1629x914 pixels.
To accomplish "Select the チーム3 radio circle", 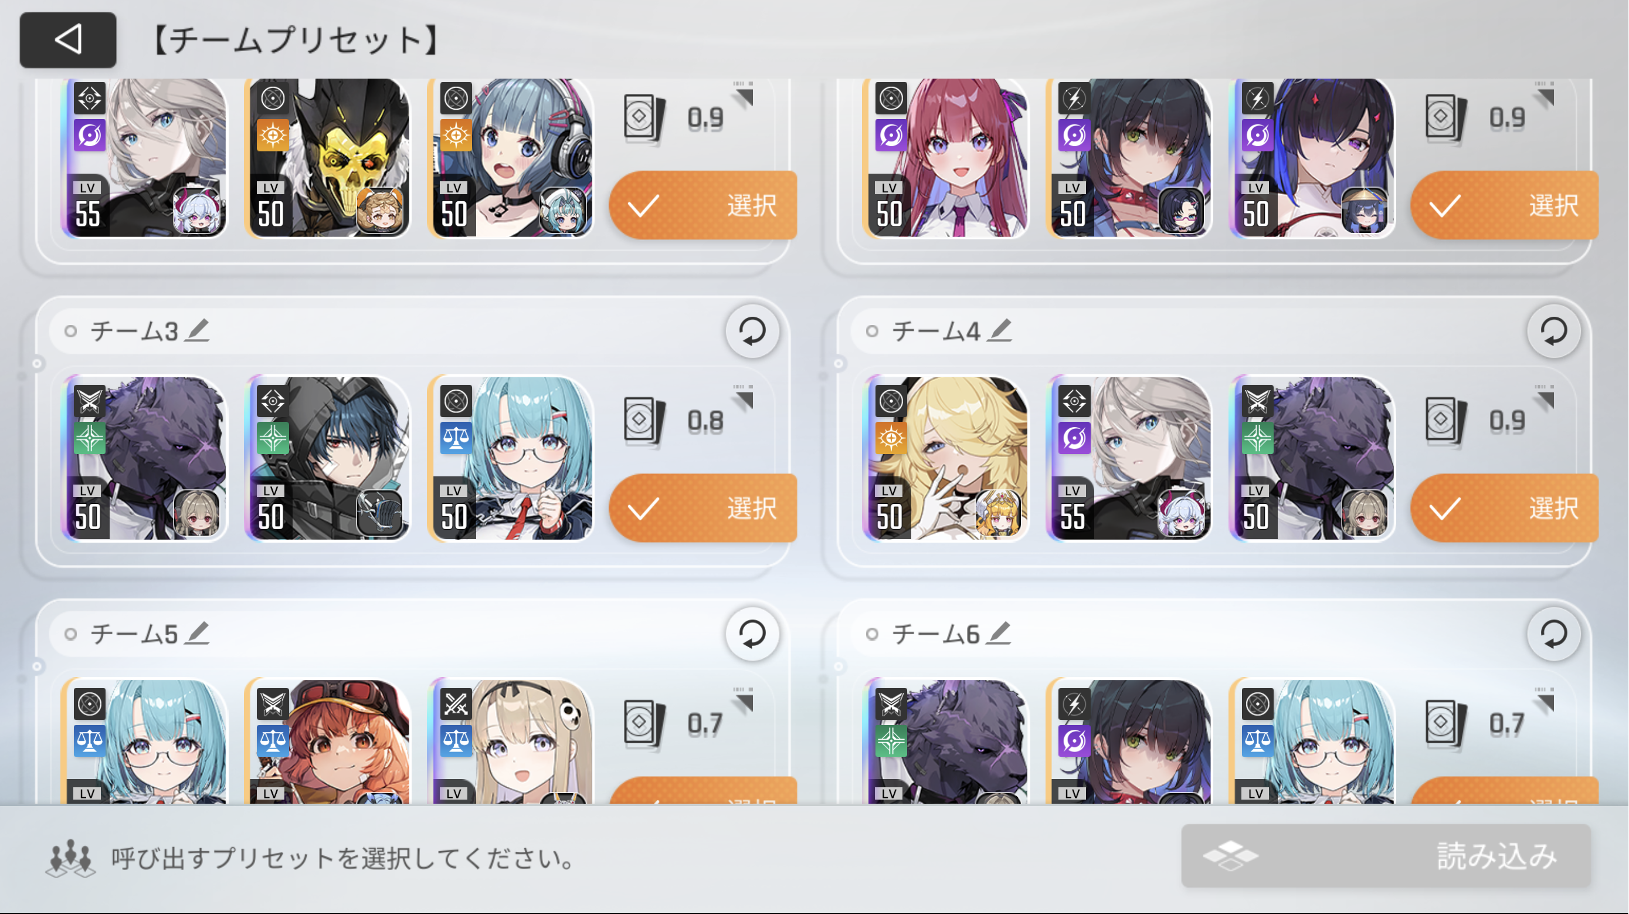I will click(x=71, y=331).
